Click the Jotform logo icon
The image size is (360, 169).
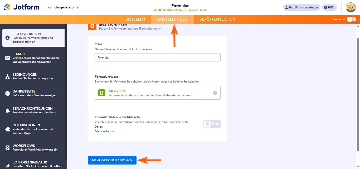(7, 7)
